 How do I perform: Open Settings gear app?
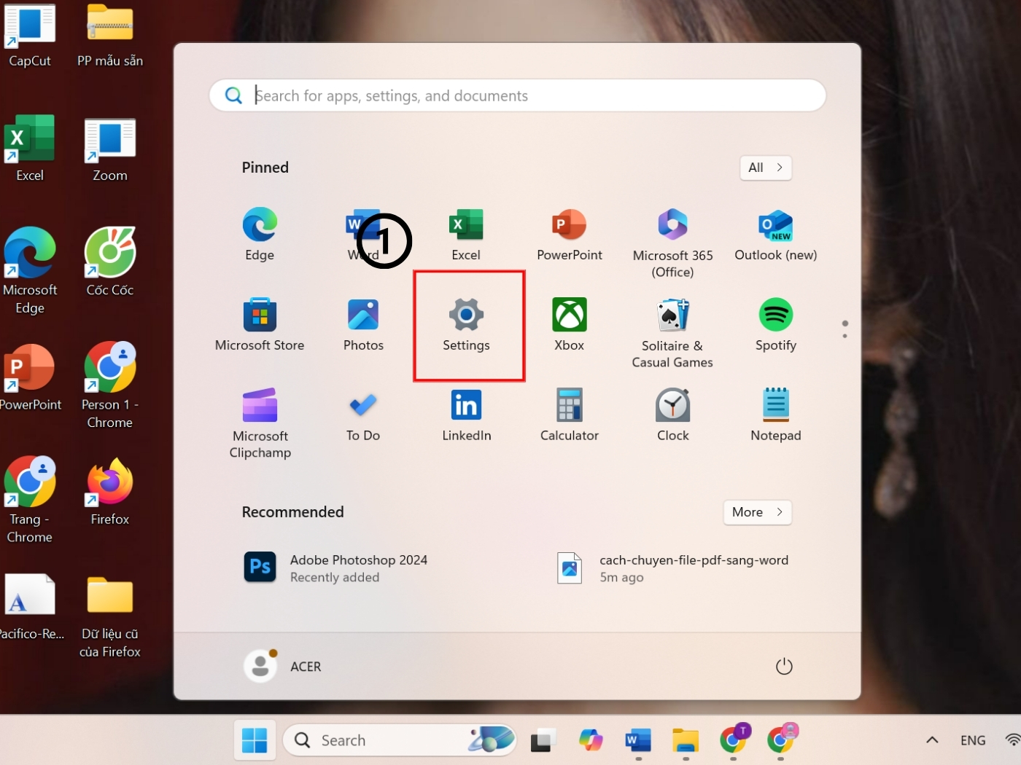(x=467, y=325)
